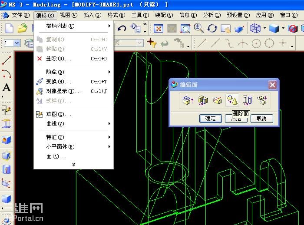Open the 应用 menu

click(x=264, y=15)
